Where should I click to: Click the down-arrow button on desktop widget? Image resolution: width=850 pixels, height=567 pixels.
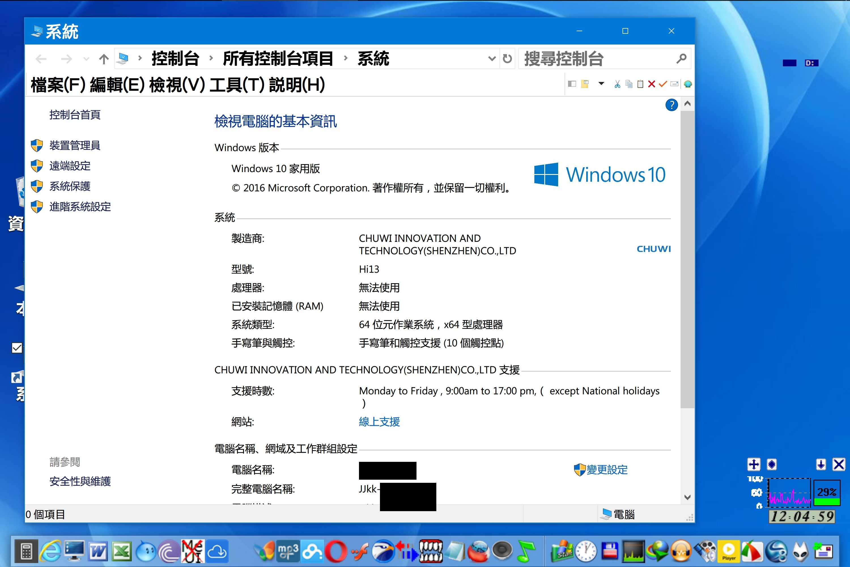click(x=821, y=464)
